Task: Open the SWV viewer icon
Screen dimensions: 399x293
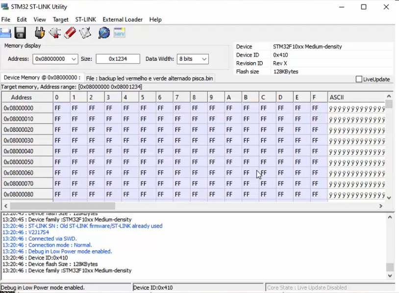Action: coord(119,32)
